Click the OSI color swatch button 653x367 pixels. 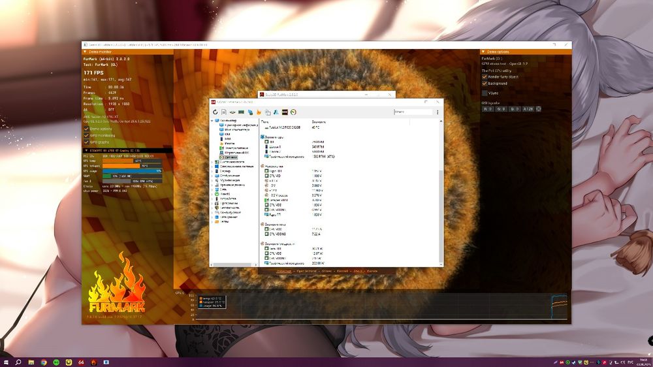point(539,108)
